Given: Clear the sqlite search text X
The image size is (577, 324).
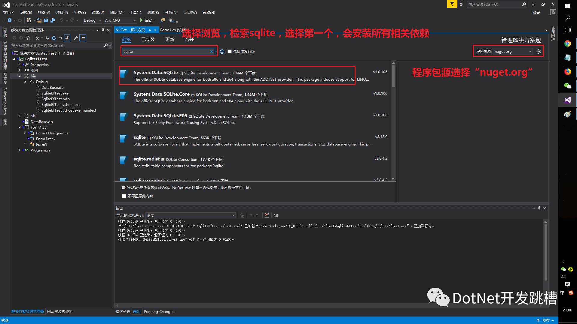Looking at the screenshot, I should coord(212,52).
